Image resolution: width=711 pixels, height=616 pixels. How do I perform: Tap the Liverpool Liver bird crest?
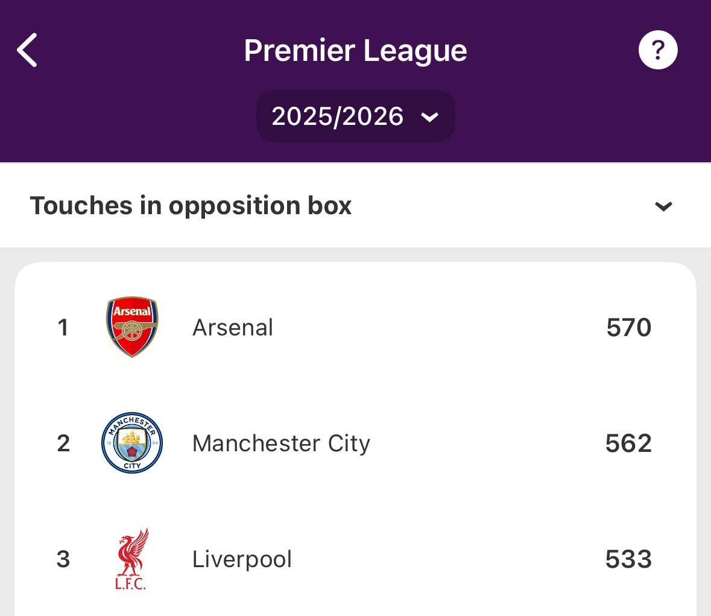point(132,552)
